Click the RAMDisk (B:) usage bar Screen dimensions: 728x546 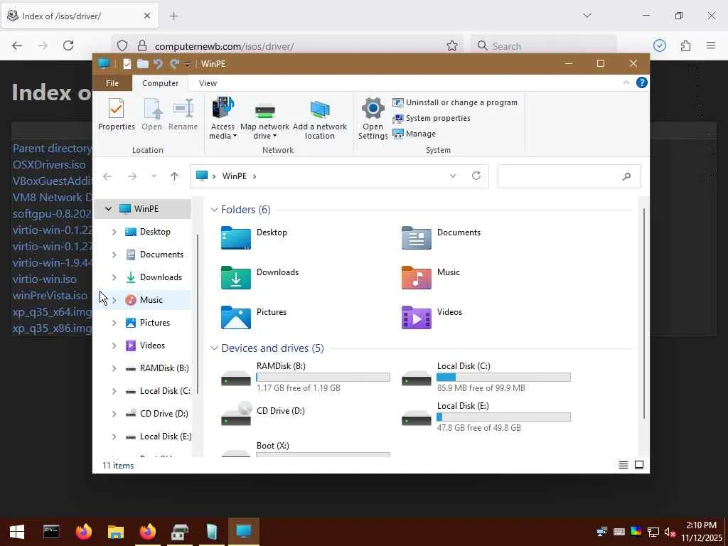(323, 378)
